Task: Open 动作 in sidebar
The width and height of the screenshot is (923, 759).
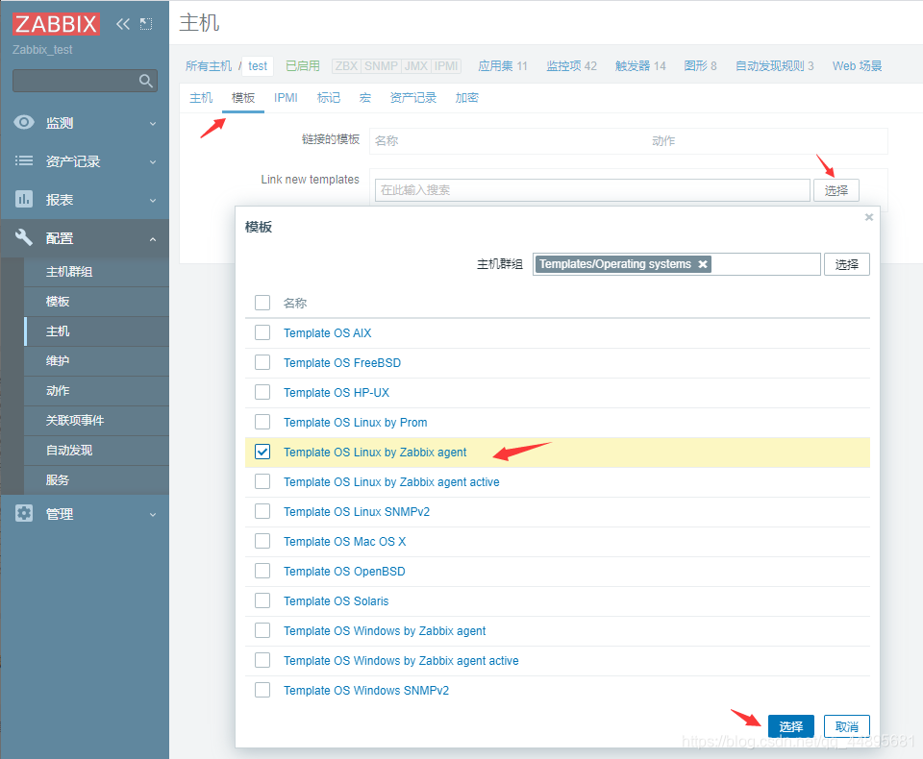Action: pos(58,391)
